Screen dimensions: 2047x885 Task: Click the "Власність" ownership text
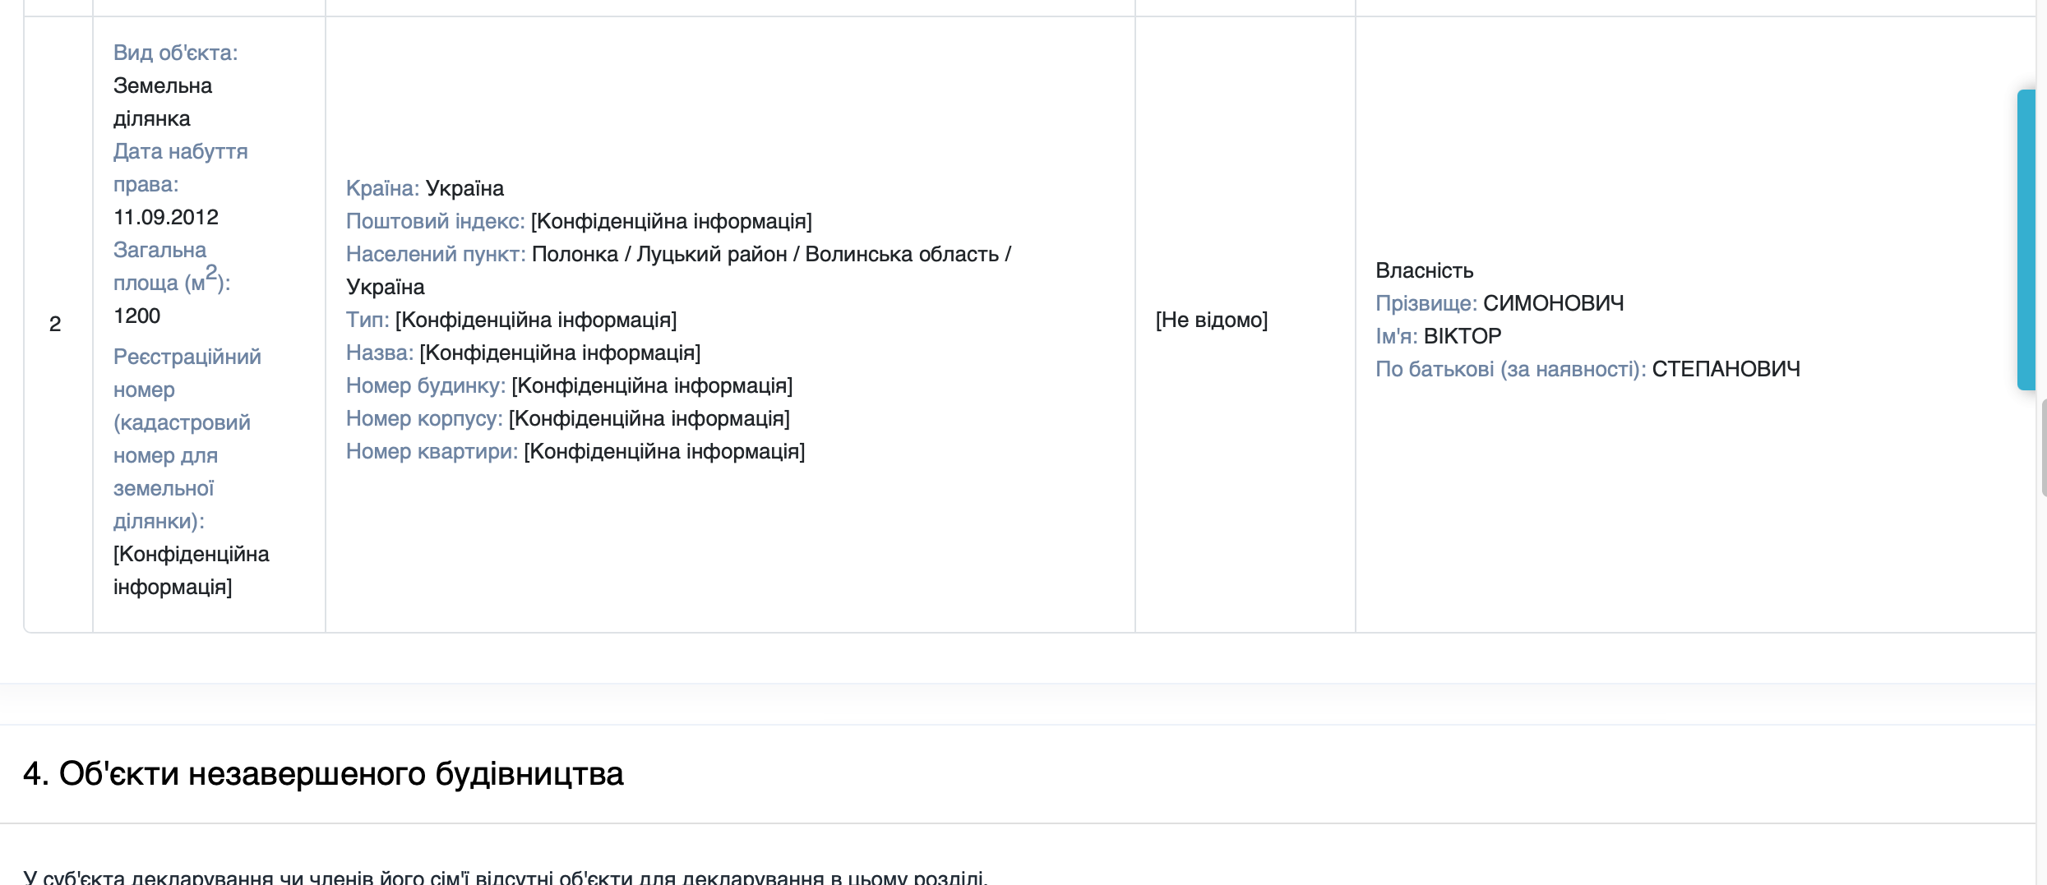click(1425, 270)
